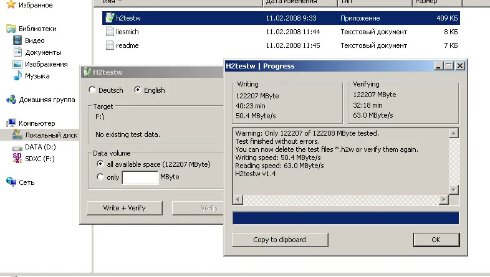
Task: Close the H2testw Progress window
Action: click(460, 66)
